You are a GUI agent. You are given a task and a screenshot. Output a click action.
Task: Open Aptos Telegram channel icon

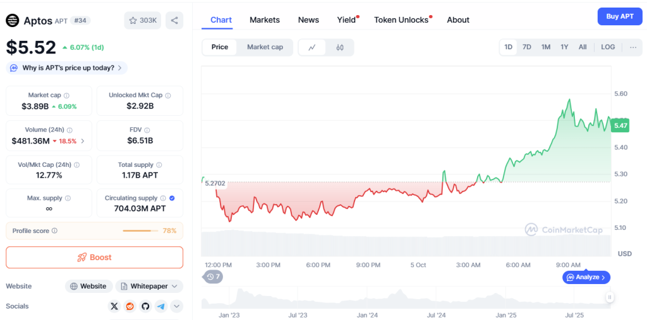pos(161,306)
